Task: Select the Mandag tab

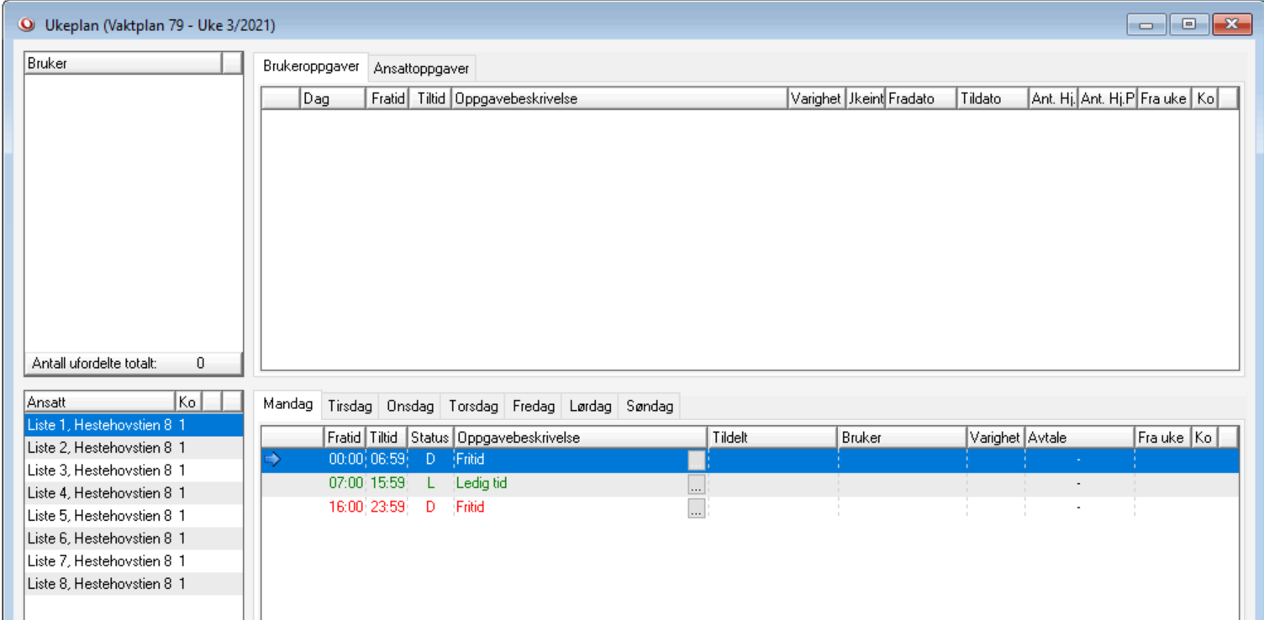Action: point(287,404)
